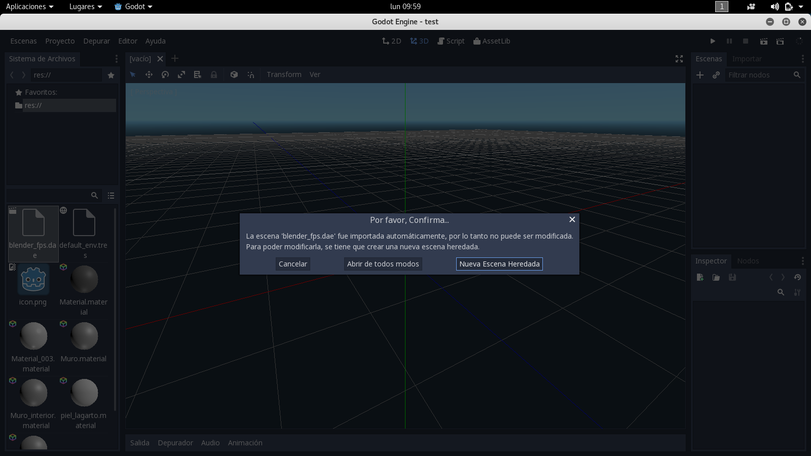The image size is (811, 456).
Task: Click the list select mode icon
Action: coord(198,74)
